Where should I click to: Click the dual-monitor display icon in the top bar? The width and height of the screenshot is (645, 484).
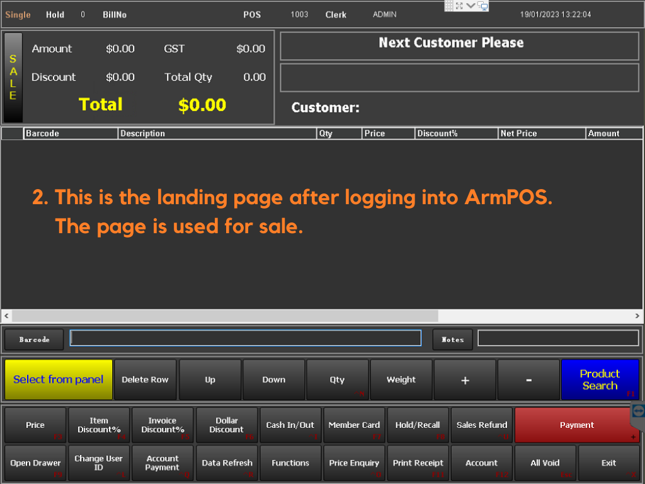[482, 6]
